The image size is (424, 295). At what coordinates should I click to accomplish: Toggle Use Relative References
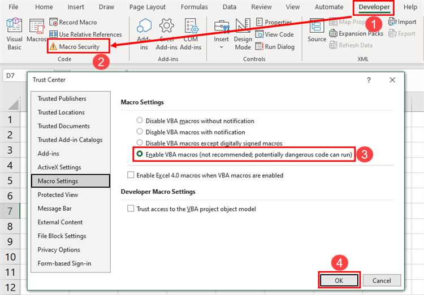(85, 34)
